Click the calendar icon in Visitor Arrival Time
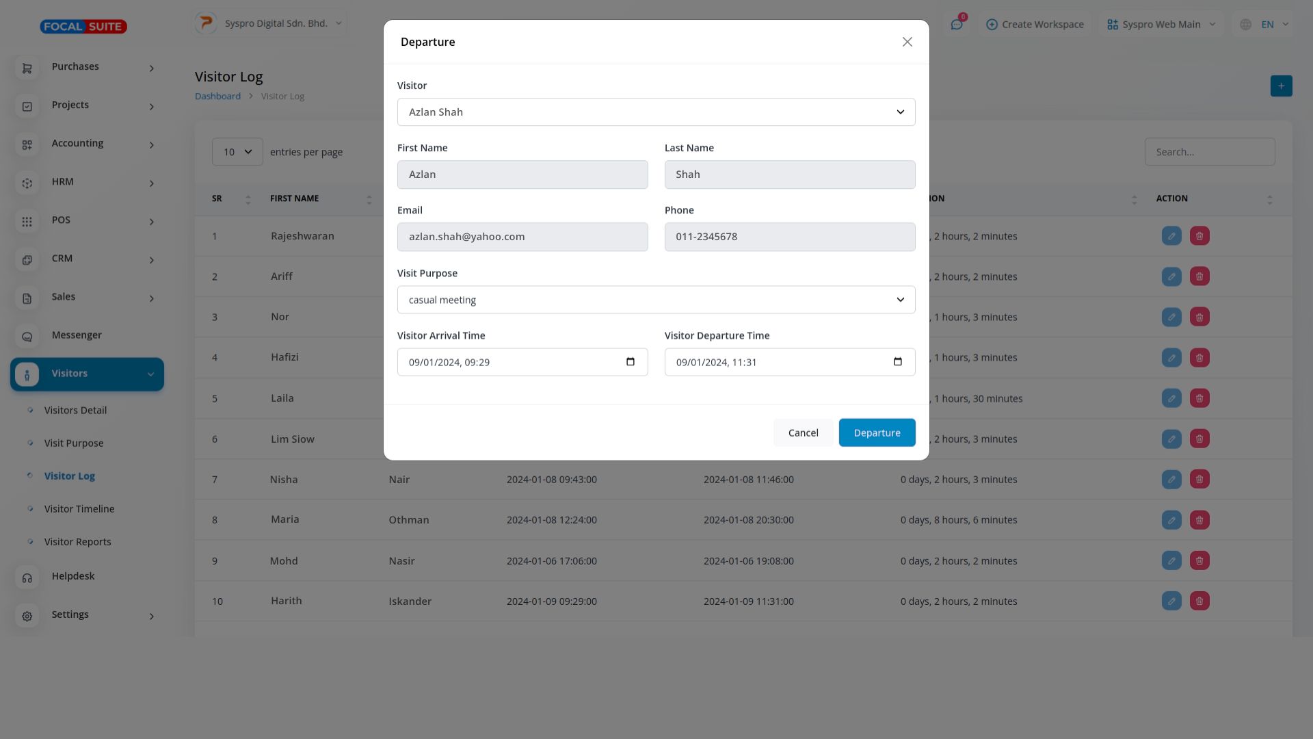This screenshot has height=739, width=1313. coord(630,362)
